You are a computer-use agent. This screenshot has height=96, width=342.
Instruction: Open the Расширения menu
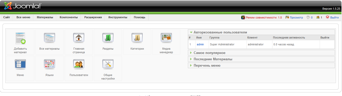point(93,17)
